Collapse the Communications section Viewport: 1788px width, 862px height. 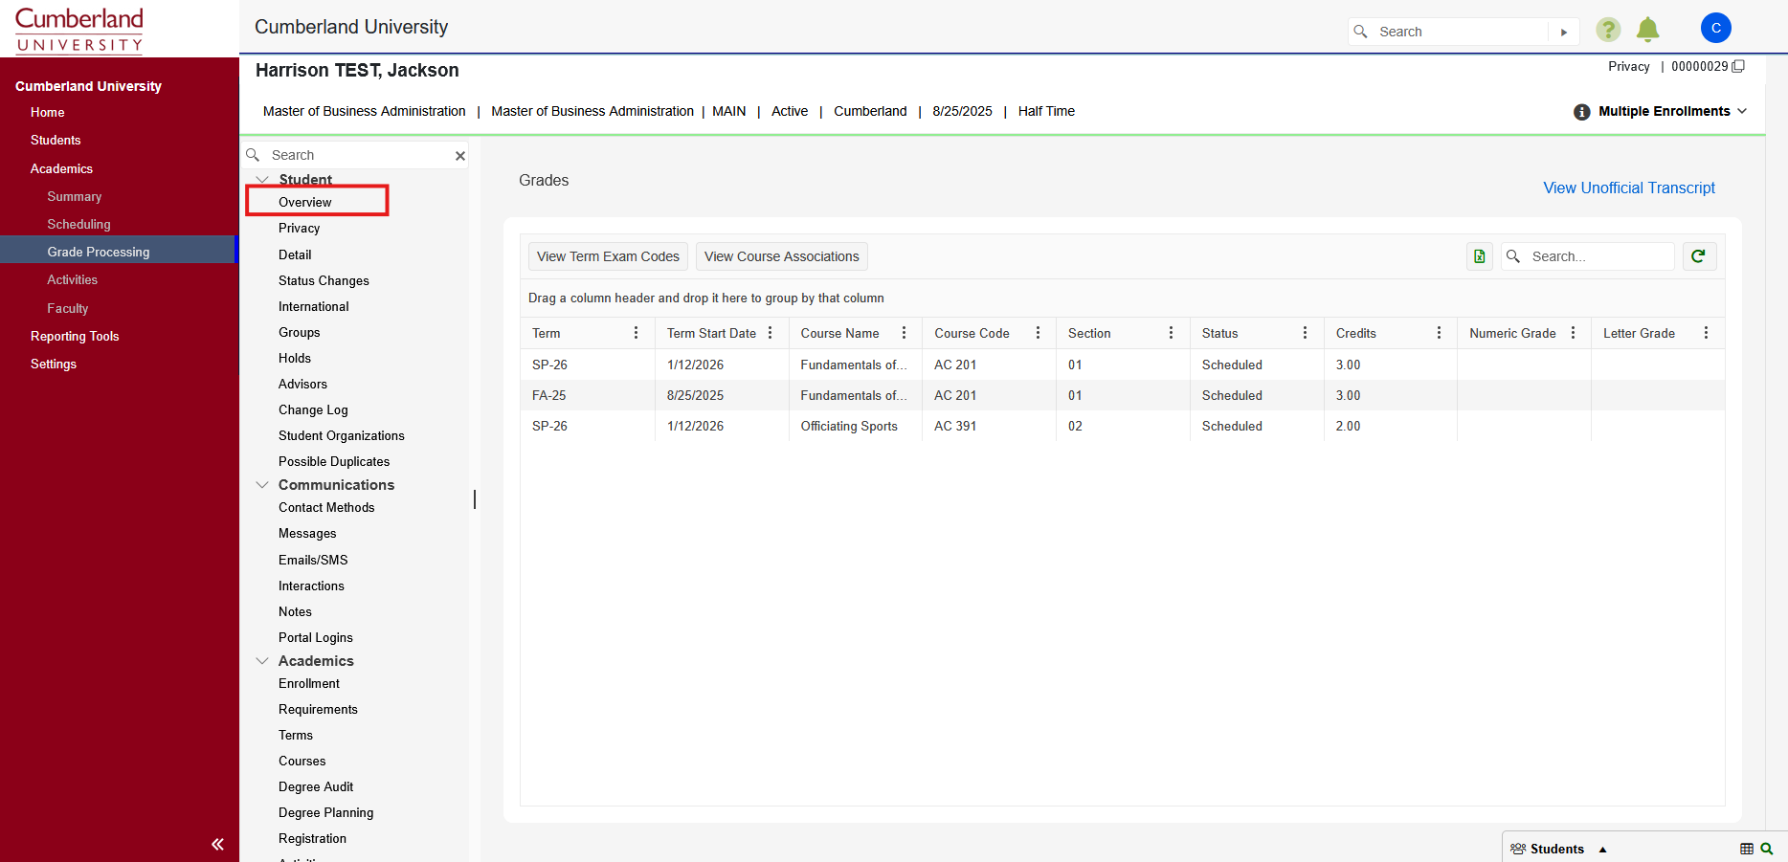[262, 485]
